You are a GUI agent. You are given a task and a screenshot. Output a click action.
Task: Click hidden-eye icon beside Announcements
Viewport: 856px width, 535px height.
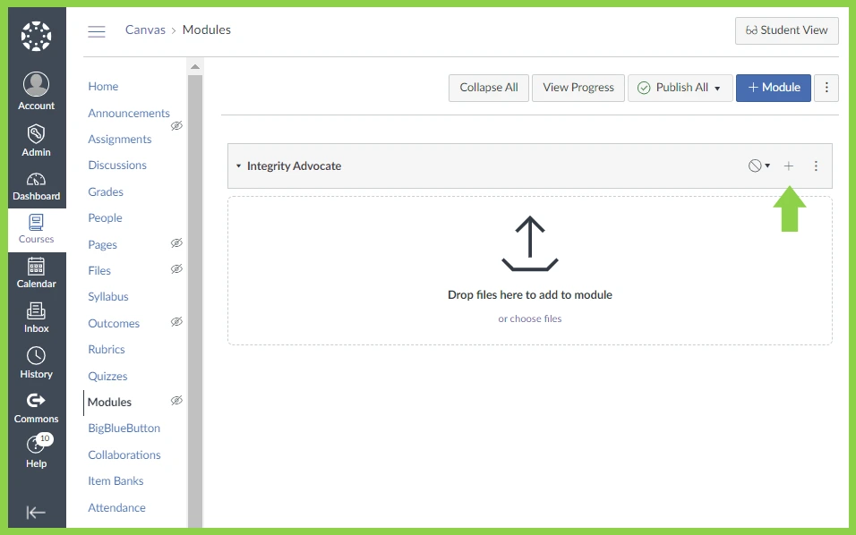176,126
